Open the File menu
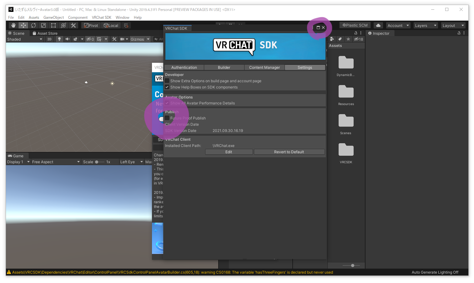Viewport: 474px width, 283px height. pos(11,18)
